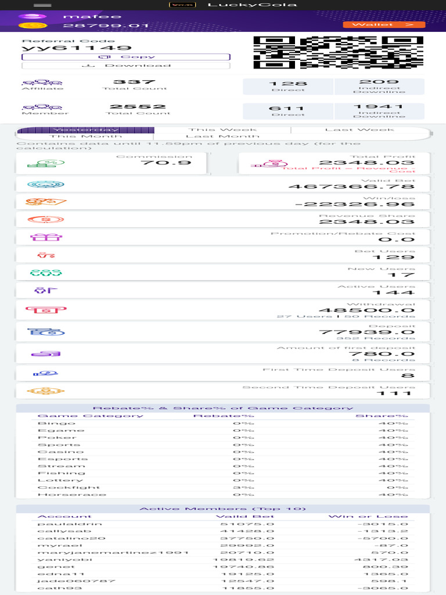The width and height of the screenshot is (446, 595).
Task: Tap the Deposit cards icon
Action: point(46,332)
